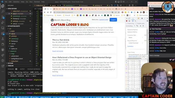Image resolution: width=175 pixels, height=98 pixels.
Task: Open styles.css in the file tree
Action: [14, 49]
